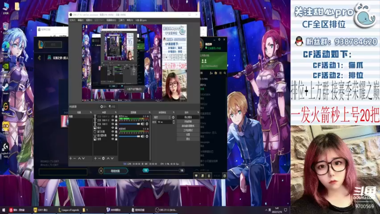Open the NVIDIA GeForce Experience desktop icon

tap(6, 69)
